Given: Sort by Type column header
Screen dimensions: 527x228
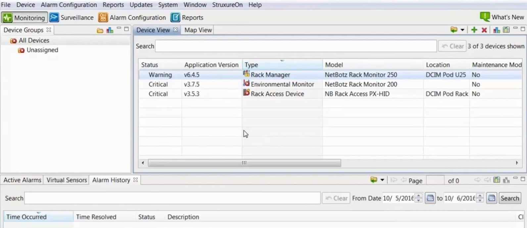Looking at the screenshot, I should click(282, 65).
